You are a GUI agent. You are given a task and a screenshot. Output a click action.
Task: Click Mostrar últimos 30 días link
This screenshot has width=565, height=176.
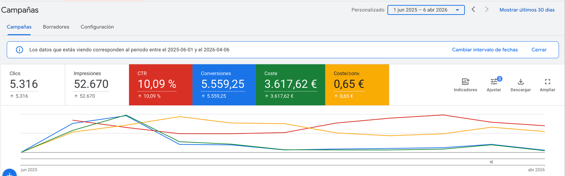[527, 10]
